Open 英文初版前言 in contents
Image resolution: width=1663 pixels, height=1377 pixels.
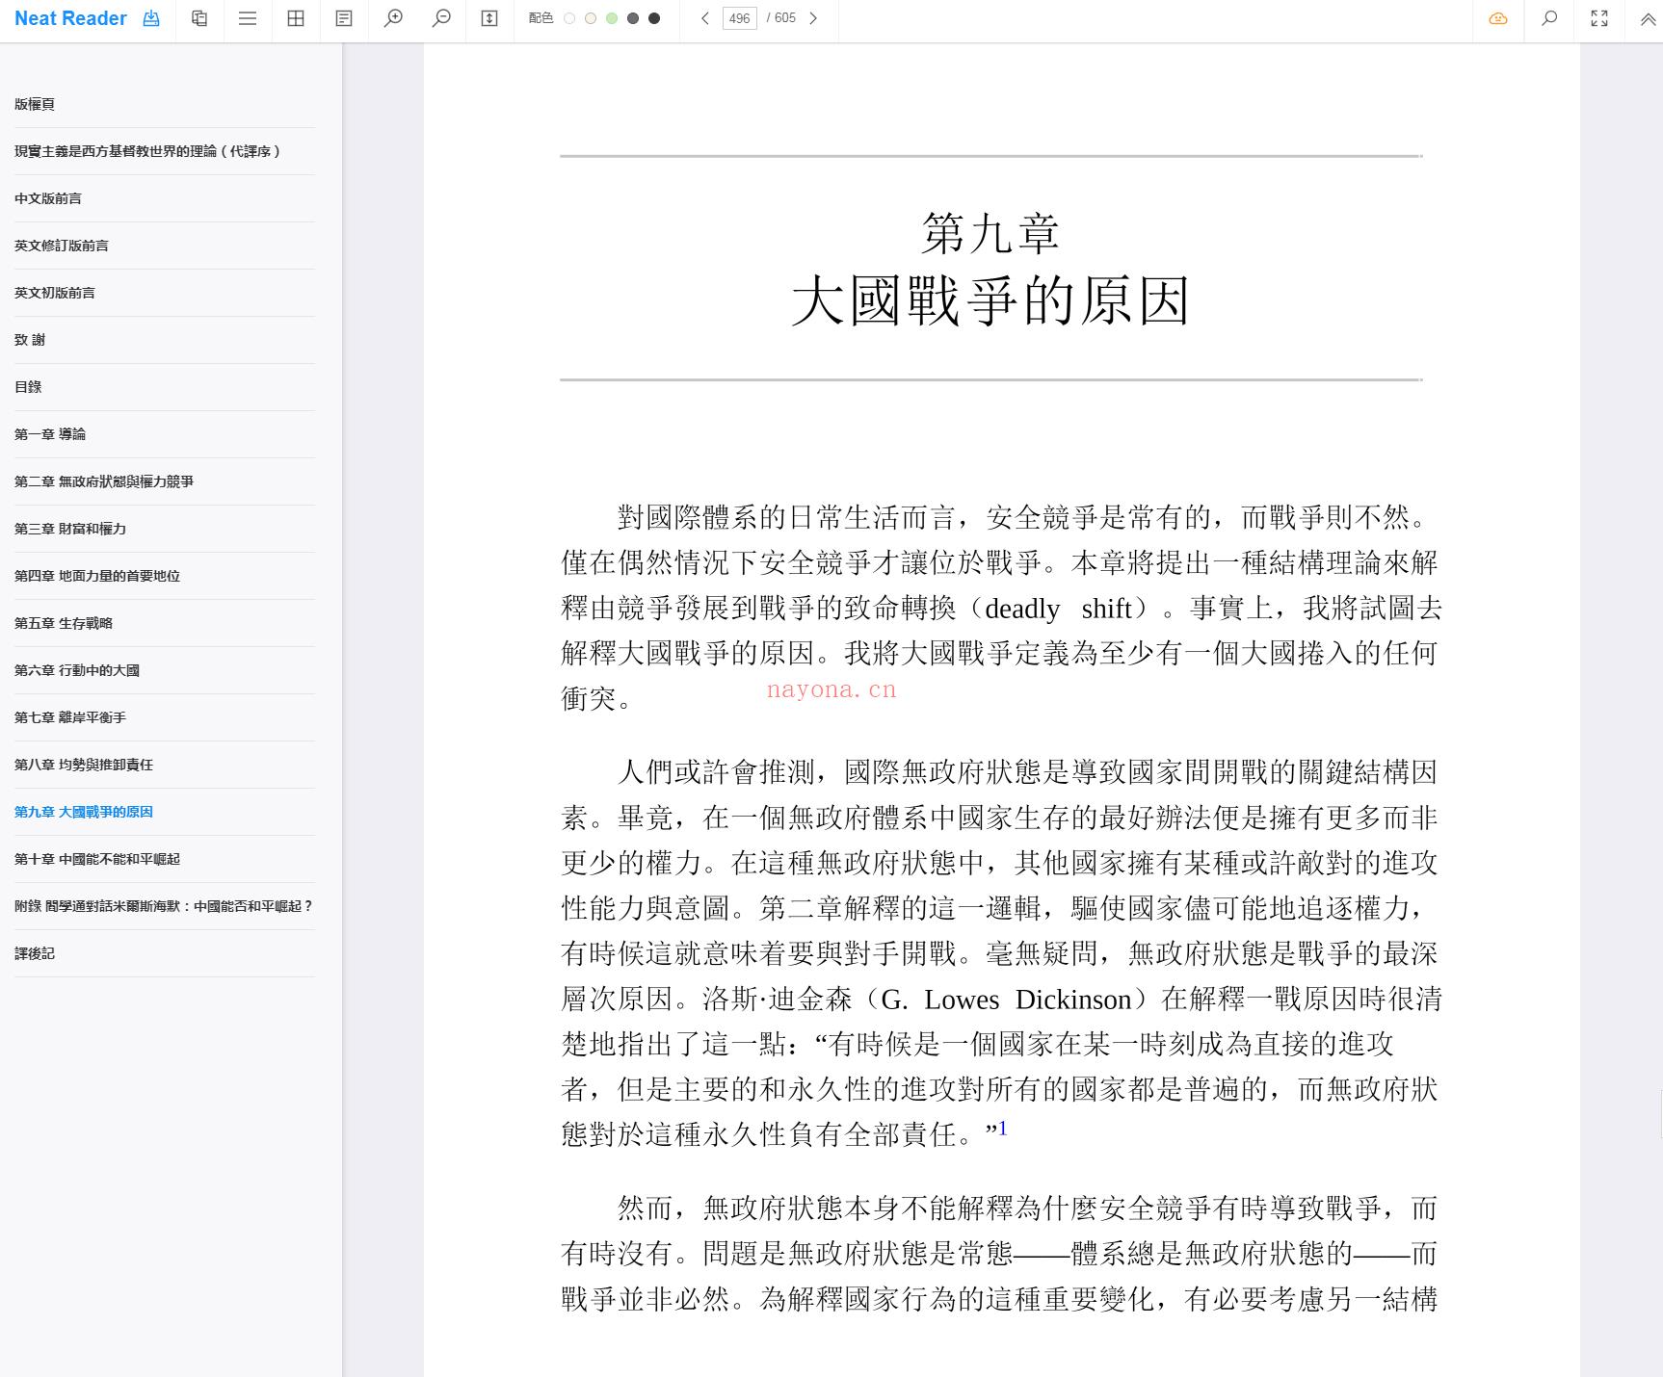click(55, 293)
